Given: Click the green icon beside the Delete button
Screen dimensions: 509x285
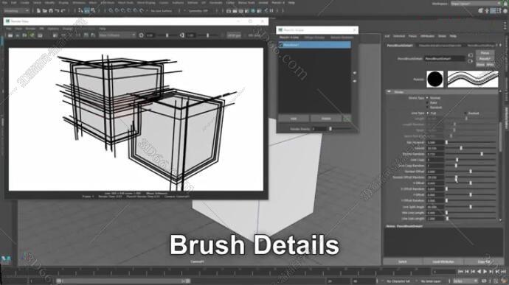Looking at the screenshot, I should pyautogui.click(x=347, y=119).
